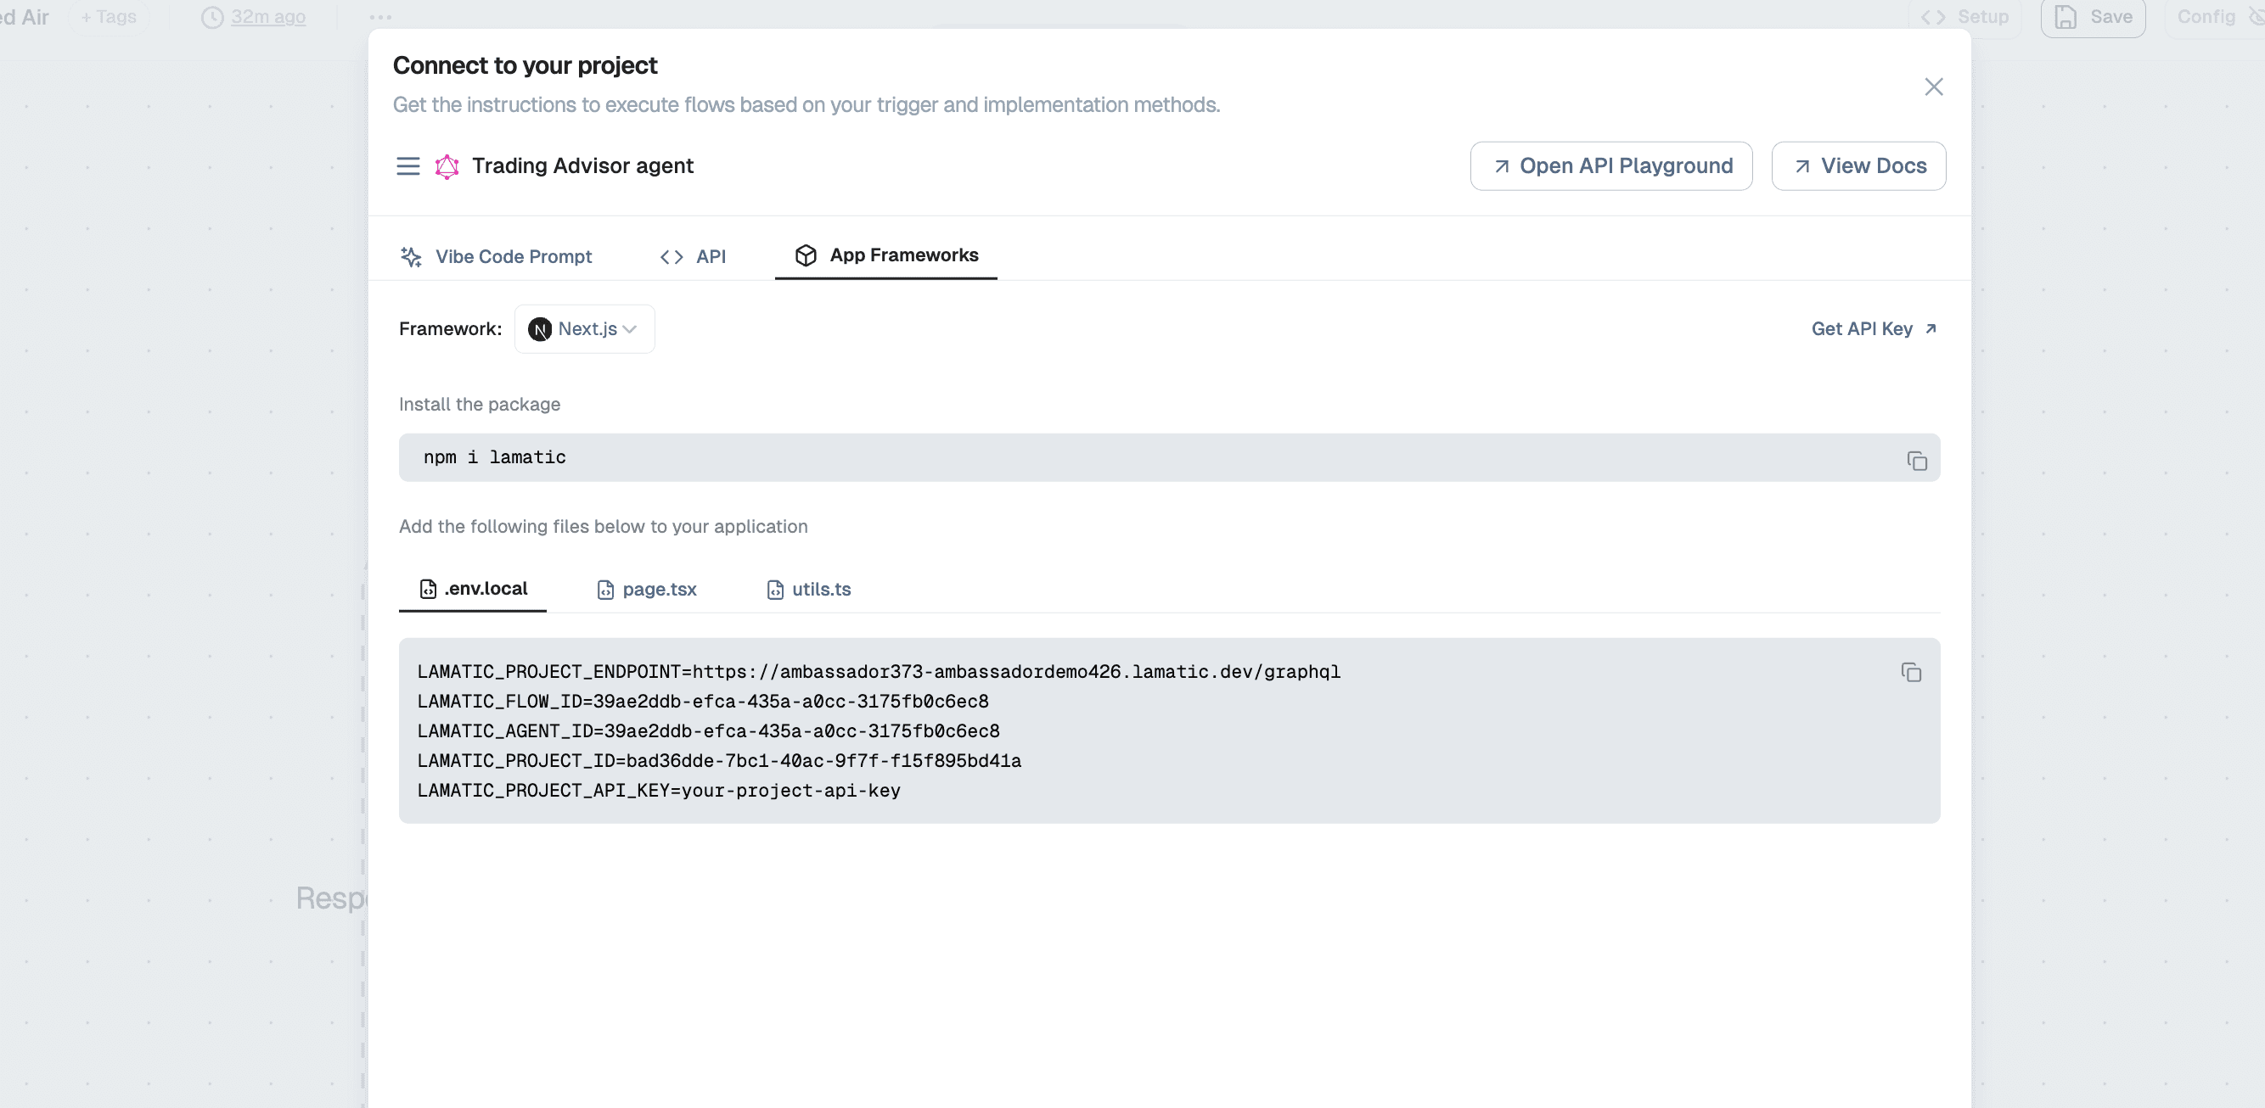Copy the environment variables block

(1912, 673)
